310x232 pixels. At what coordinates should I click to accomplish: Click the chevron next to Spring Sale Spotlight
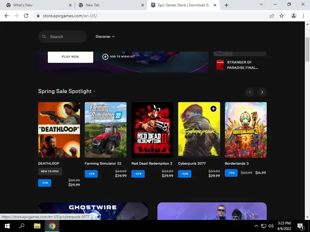point(94,91)
